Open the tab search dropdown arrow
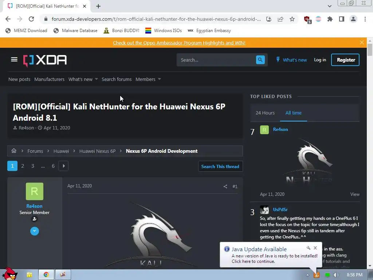 329,6
